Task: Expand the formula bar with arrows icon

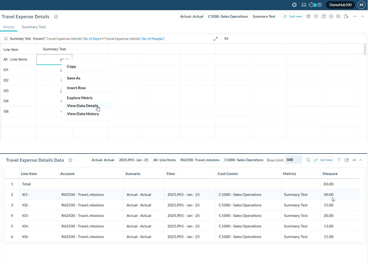Action: tap(216, 39)
